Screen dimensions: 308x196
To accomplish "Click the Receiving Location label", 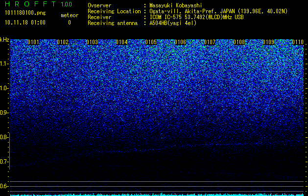I will pyautogui.click(x=114, y=11).
